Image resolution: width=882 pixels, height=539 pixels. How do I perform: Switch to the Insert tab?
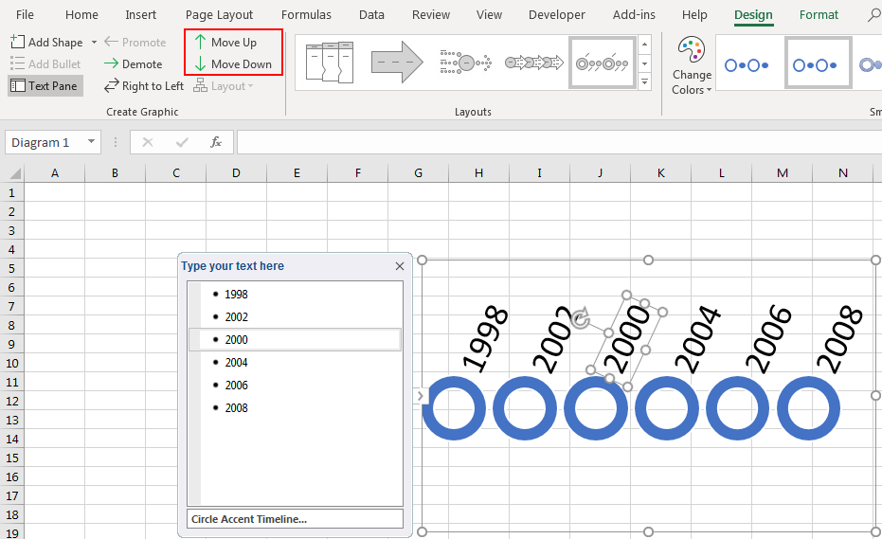[x=140, y=14]
